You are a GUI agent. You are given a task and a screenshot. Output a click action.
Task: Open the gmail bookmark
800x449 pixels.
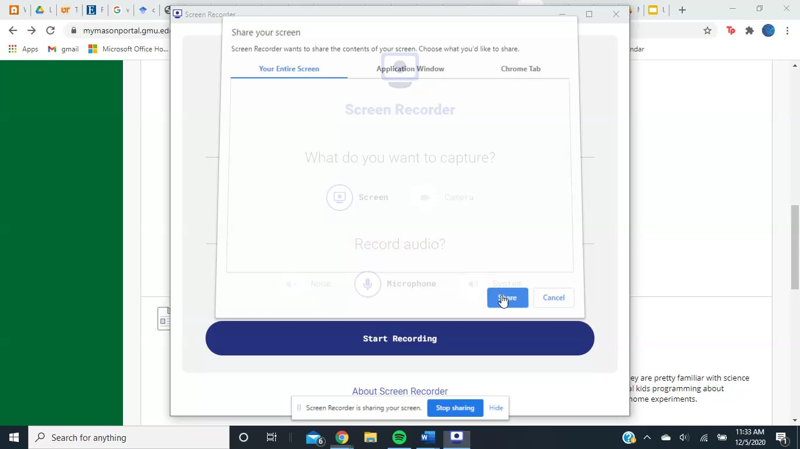[63, 49]
